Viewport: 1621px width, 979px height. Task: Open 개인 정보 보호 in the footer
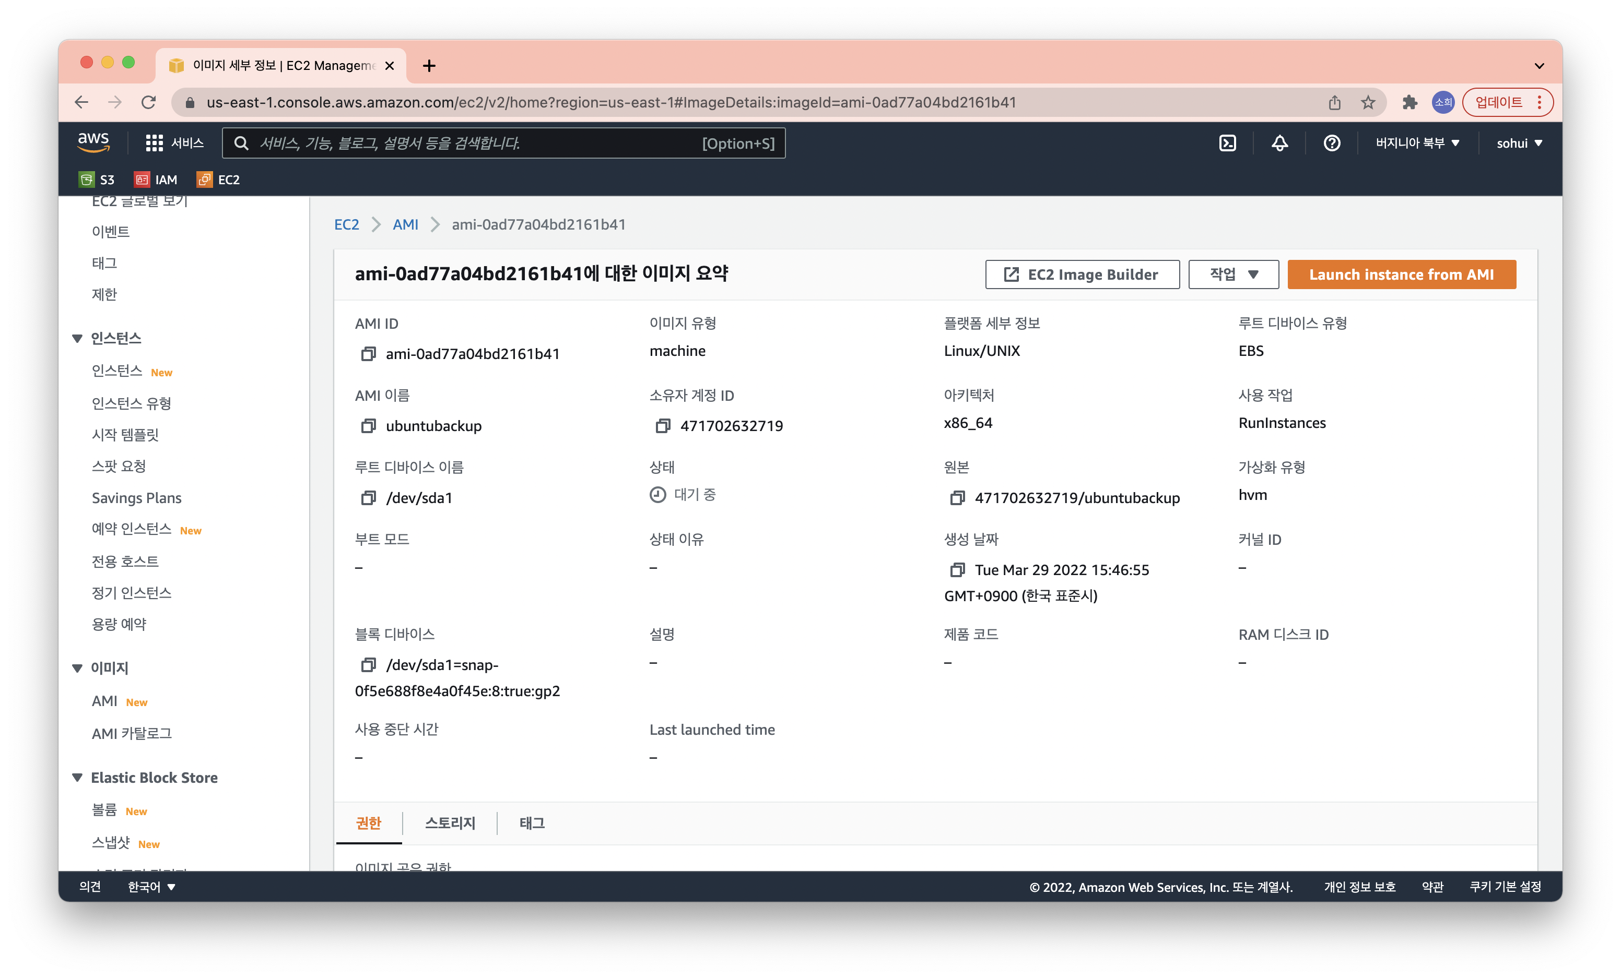pos(1360,887)
